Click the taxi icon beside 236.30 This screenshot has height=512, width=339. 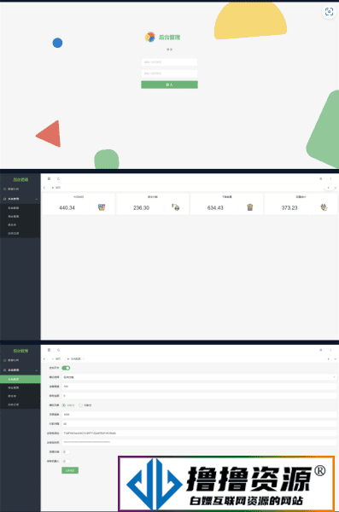click(176, 207)
